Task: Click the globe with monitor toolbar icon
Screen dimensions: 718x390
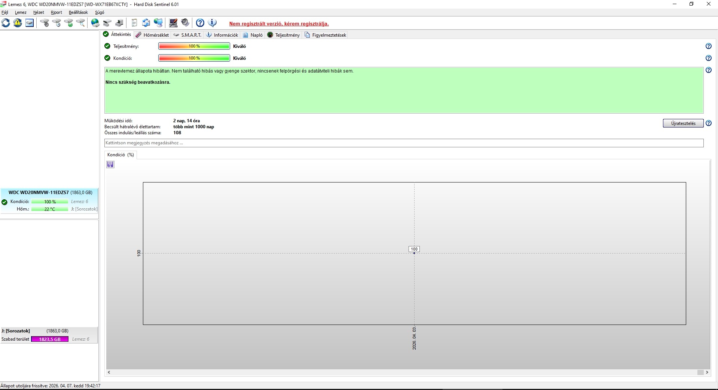Action: pyautogui.click(x=159, y=23)
